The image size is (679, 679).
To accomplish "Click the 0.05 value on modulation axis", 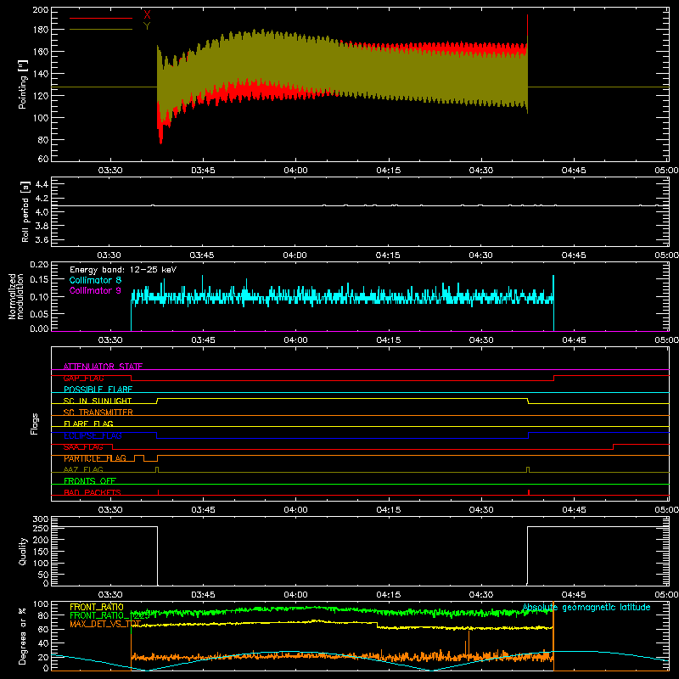I will [39, 313].
